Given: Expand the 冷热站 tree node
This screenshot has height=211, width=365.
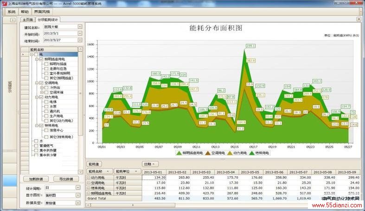Looking at the screenshot, I should [42, 87].
